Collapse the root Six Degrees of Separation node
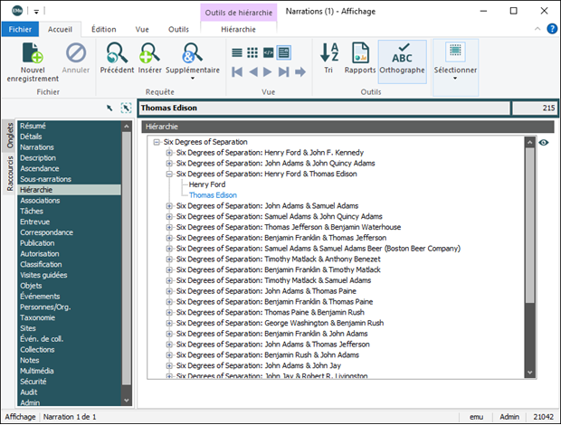 (x=157, y=142)
